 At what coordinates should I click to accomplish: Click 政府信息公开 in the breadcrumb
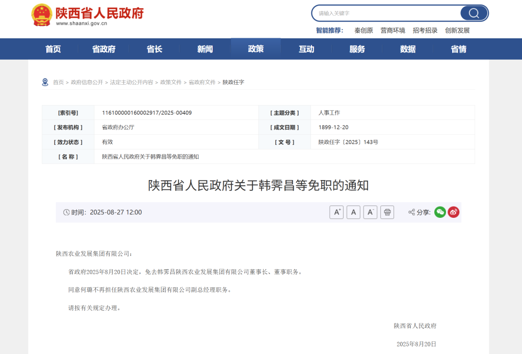87,82
